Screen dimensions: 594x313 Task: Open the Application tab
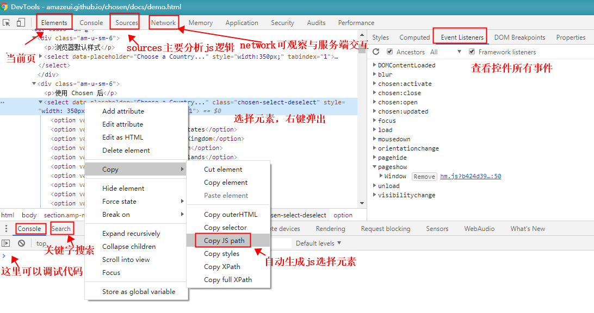(242, 23)
